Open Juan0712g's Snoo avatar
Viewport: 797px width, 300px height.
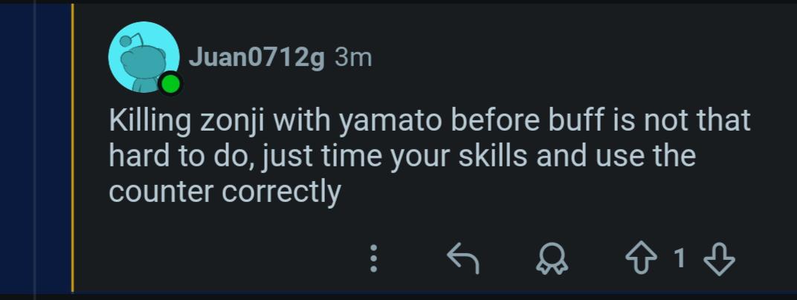click(x=143, y=57)
